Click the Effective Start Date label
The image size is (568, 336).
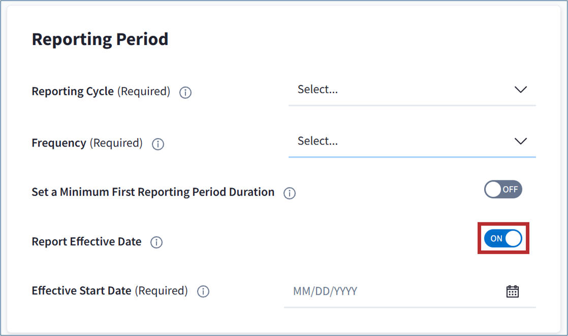(x=81, y=291)
